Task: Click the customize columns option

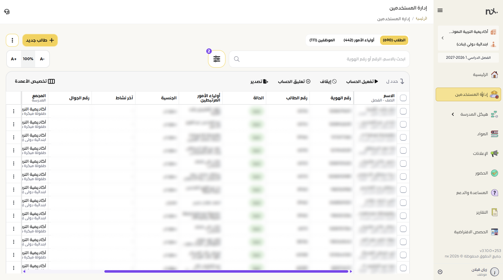Action: click(x=35, y=81)
